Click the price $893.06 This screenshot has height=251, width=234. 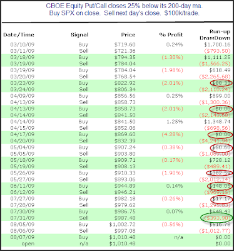click(125, 179)
